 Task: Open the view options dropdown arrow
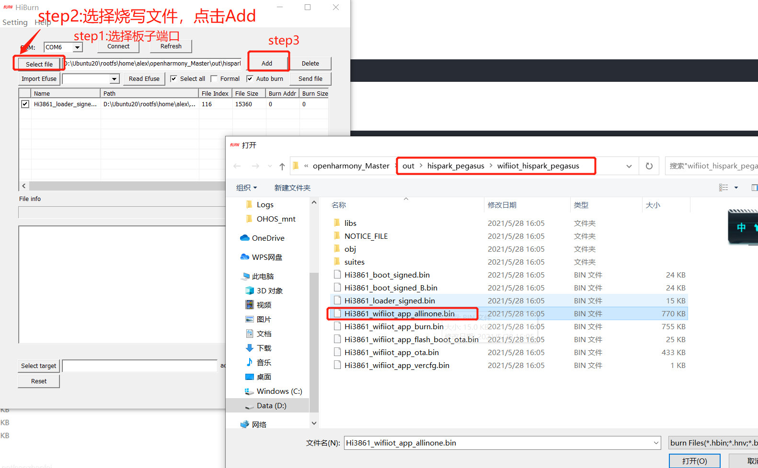tap(736, 188)
